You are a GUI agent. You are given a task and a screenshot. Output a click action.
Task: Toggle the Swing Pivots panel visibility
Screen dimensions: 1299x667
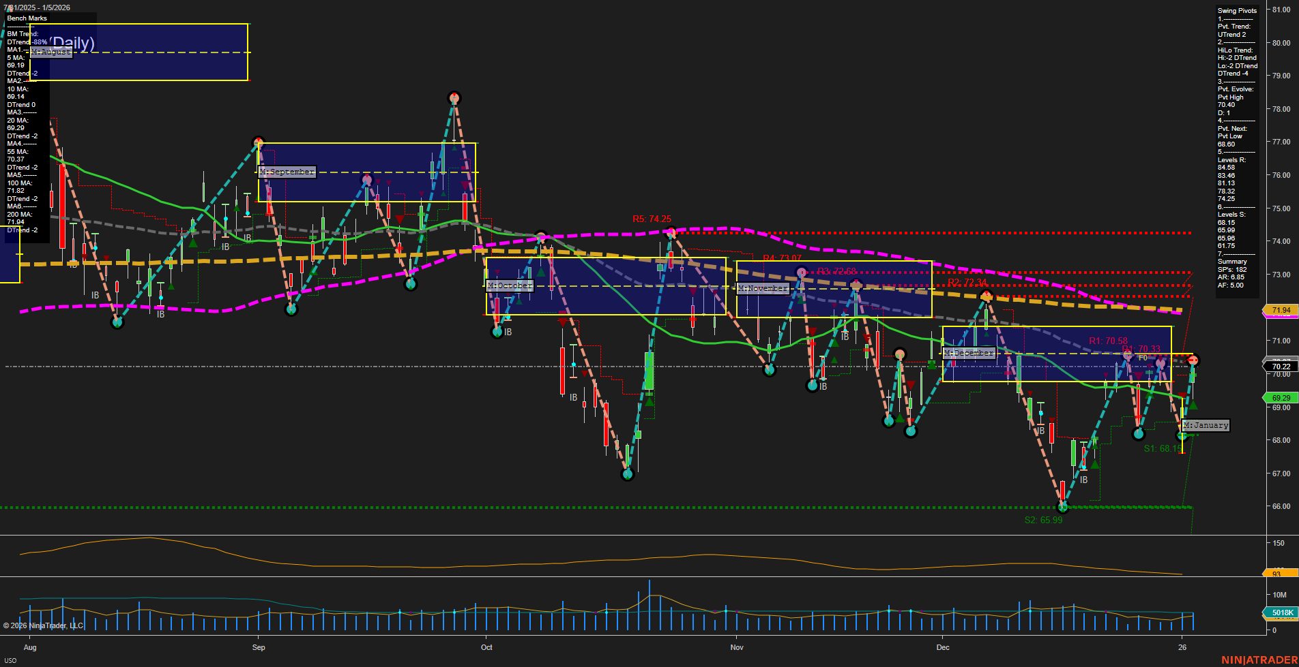1236,10
